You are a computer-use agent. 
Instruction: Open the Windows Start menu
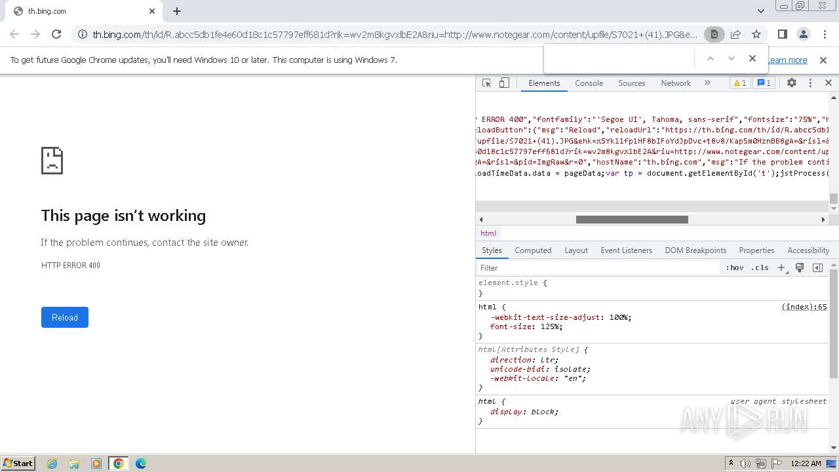click(18, 463)
